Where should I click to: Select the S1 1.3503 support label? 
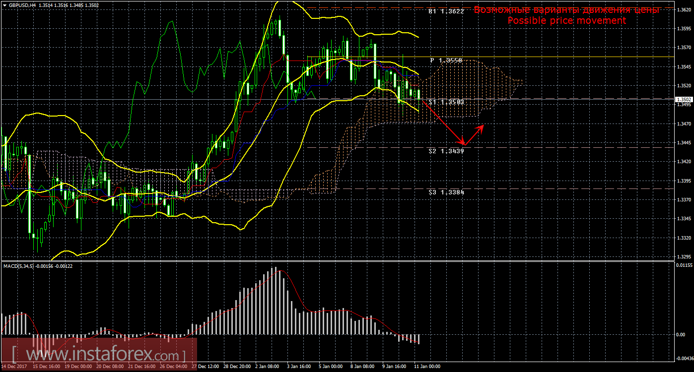[446, 102]
